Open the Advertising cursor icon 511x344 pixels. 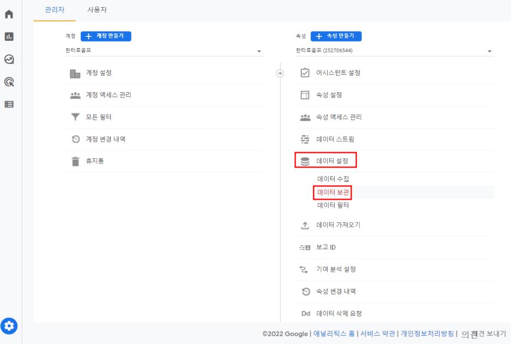[x=9, y=82]
